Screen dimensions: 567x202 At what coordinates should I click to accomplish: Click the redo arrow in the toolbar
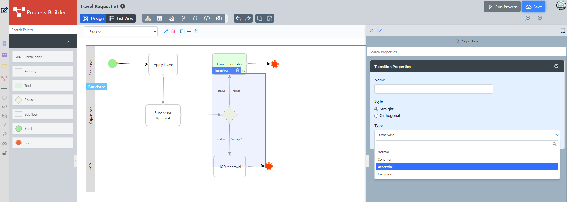(x=248, y=18)
